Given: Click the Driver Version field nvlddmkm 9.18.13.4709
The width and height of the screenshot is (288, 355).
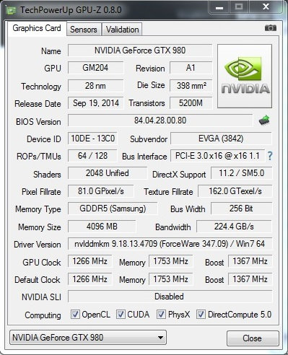Looking at the screenshot, I should pyautogui.click(x=170, y=244).
